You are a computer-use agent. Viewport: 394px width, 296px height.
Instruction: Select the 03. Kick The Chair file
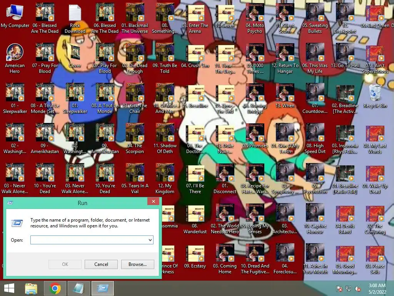pos(135,98)
